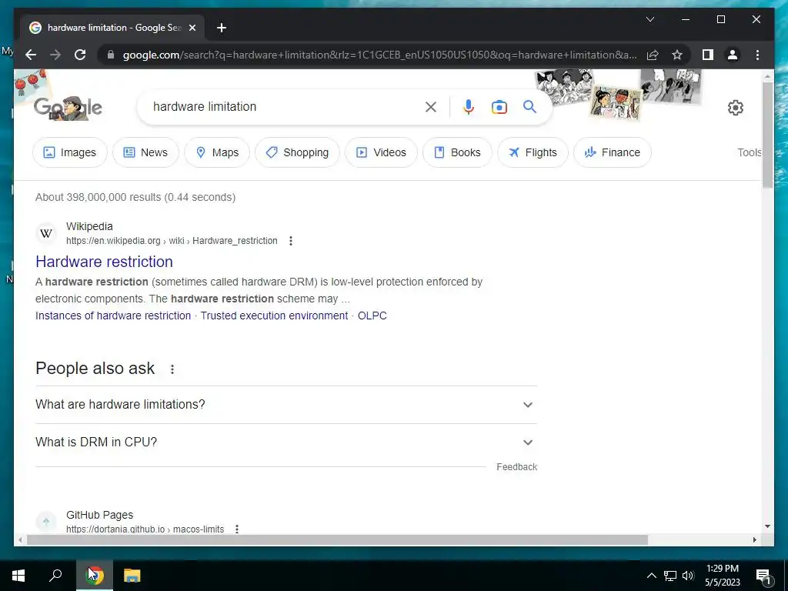788x591 pixels.
Task: Open taskbar search
Action: click(55, 576)
